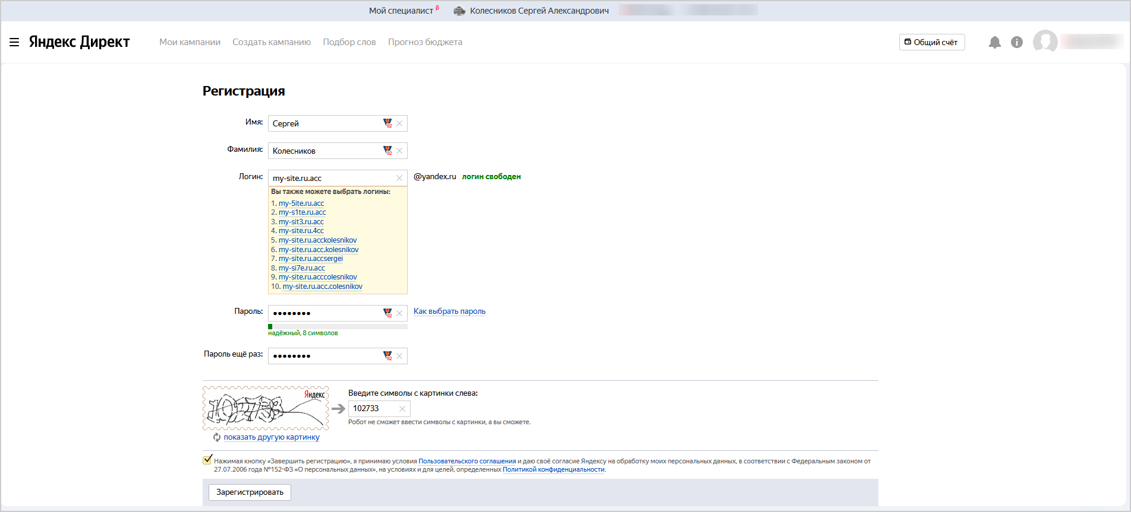Clear the Пароль field
The height and width of the screenshot is (512, 1131).
399,313
